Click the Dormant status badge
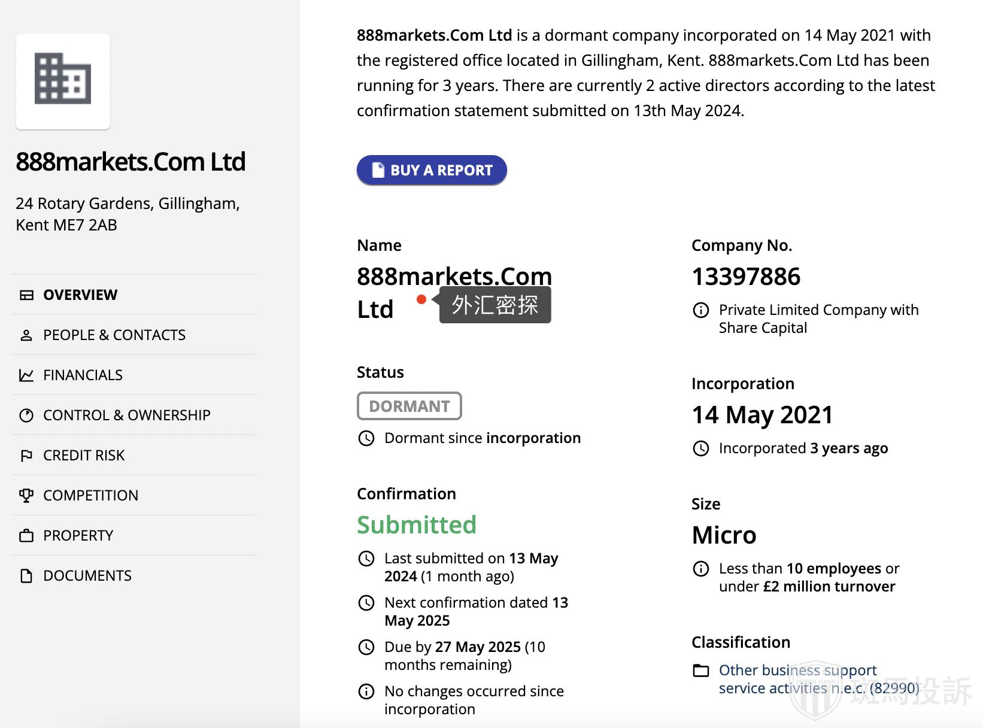 pyautogui.click(x=409, y=406)
